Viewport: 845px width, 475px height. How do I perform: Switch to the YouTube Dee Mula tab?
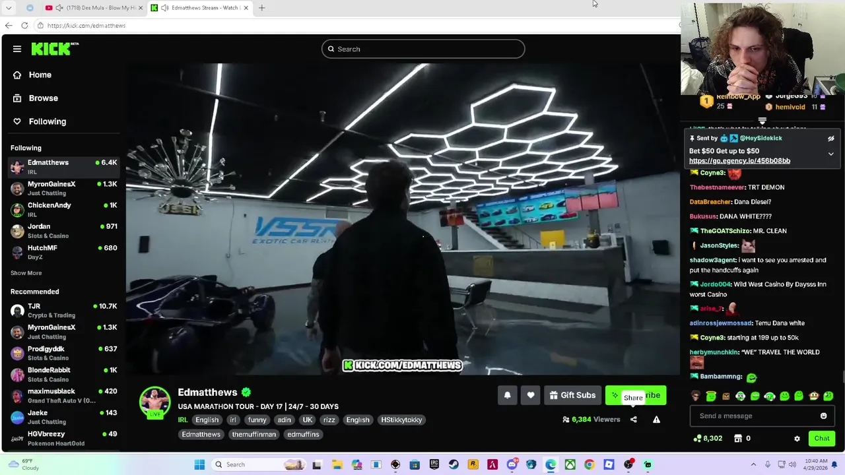point(94,8)
